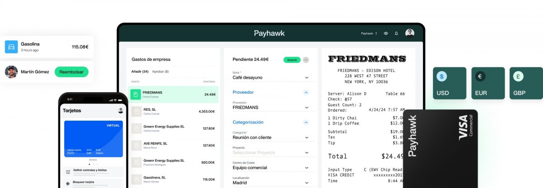
Task: Click the 115.00€ amount in the expense list
Action: [x=209, y=179]
